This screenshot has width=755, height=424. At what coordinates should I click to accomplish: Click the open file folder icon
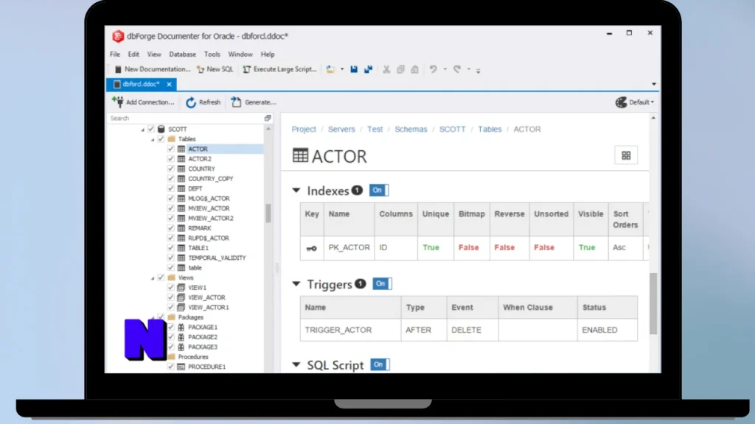330,70
